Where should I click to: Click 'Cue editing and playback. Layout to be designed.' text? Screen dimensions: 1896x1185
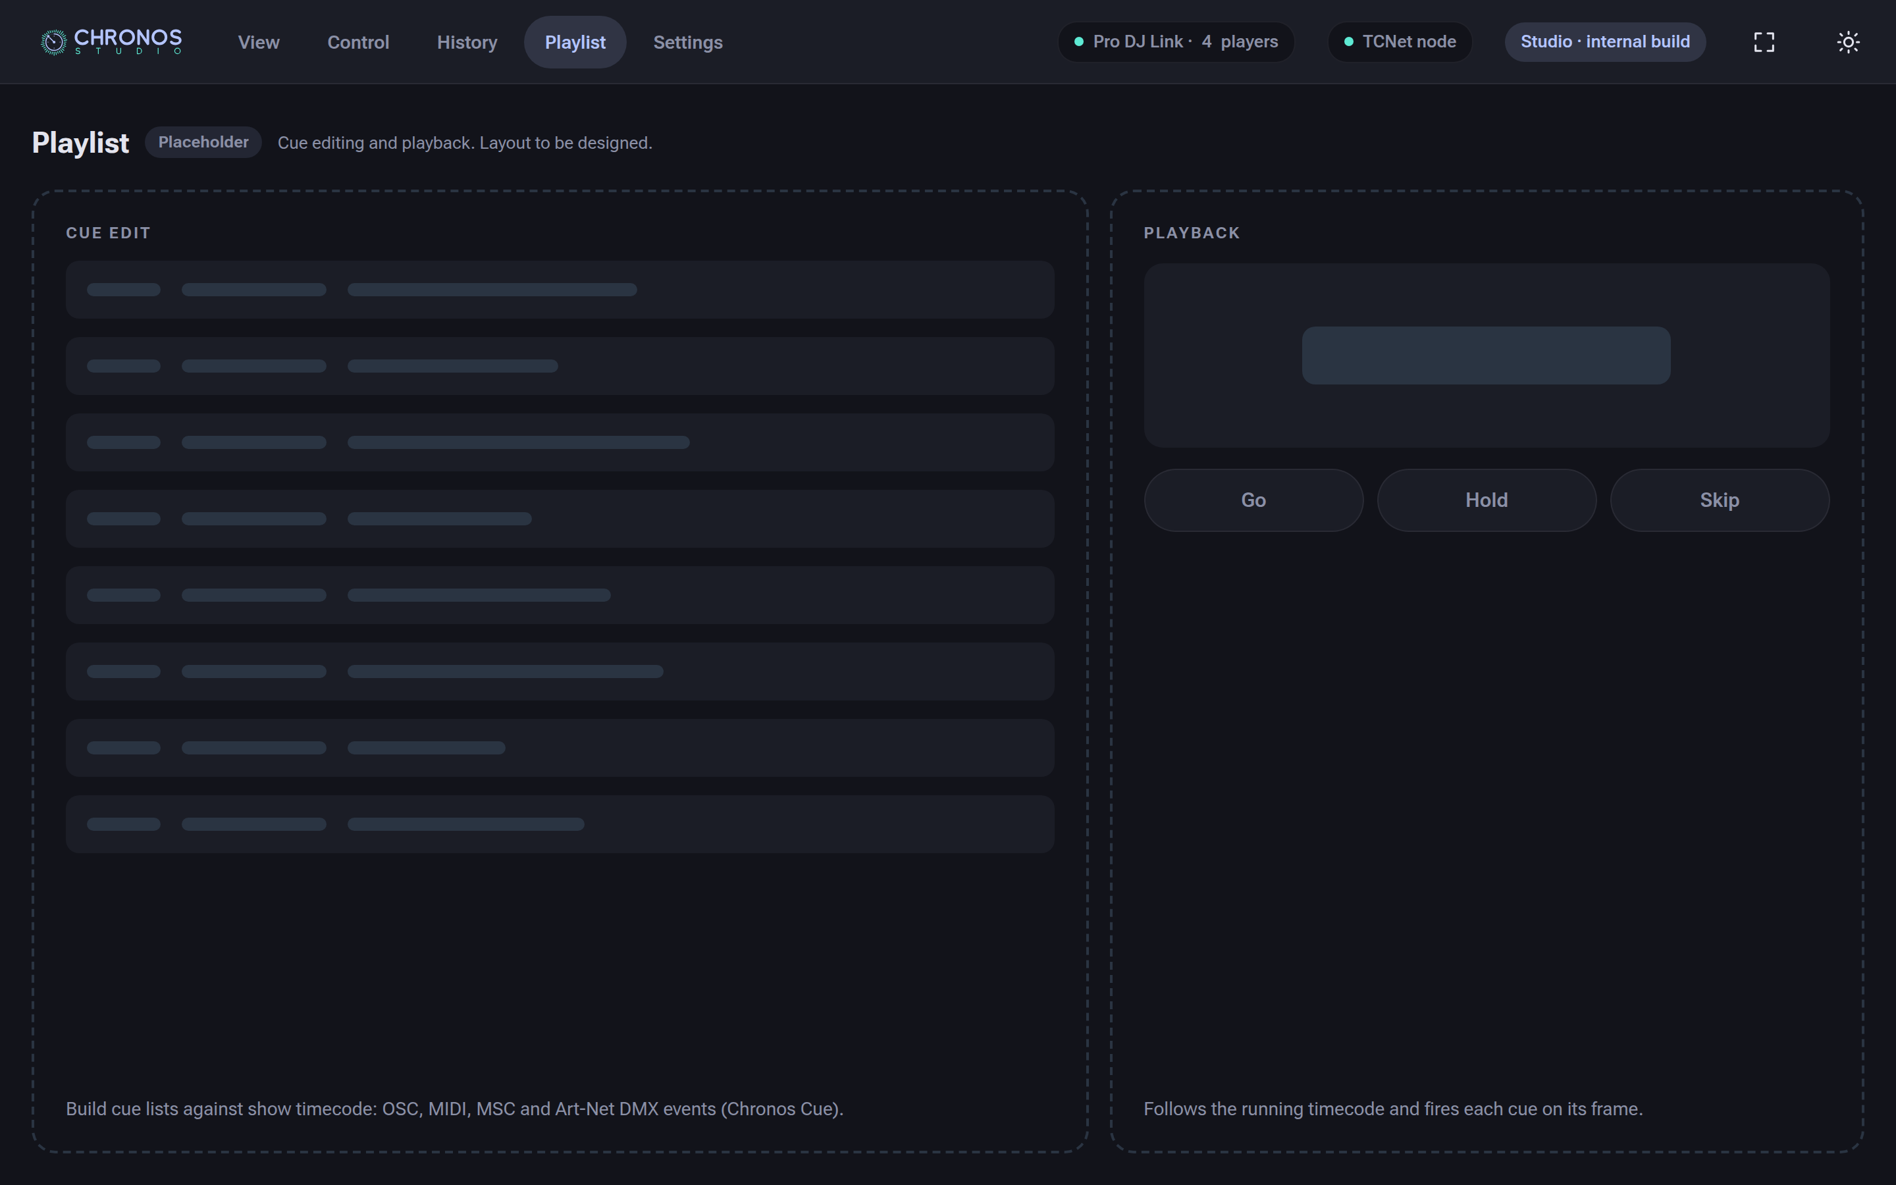[465, 143]
